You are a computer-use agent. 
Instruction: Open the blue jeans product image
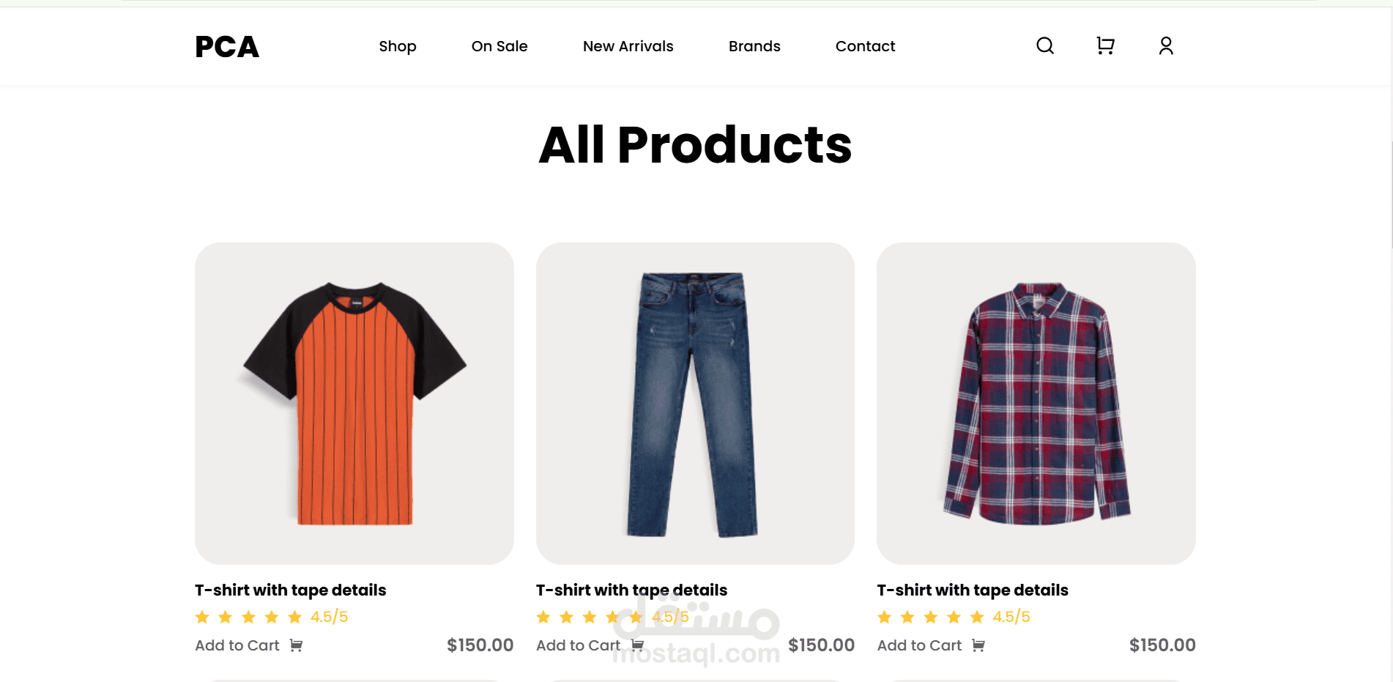[x=695, y=403]
